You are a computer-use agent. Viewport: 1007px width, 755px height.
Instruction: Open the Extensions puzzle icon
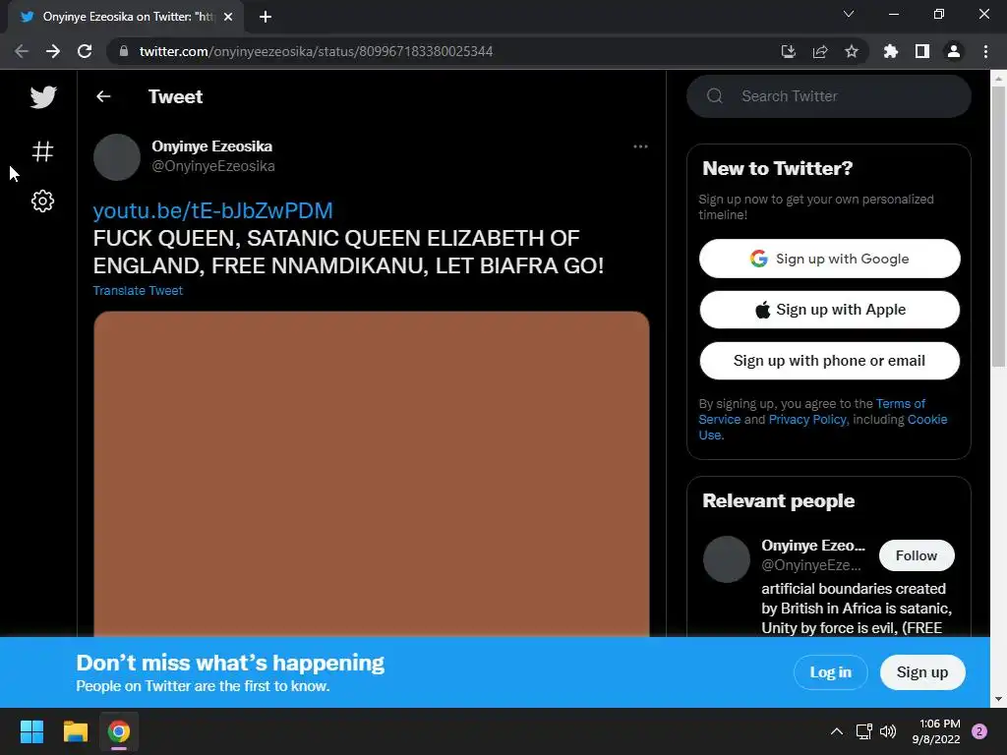point(891,51)
